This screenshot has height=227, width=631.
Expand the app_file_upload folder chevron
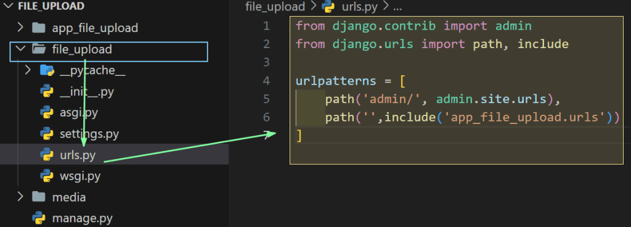point(20,27)
